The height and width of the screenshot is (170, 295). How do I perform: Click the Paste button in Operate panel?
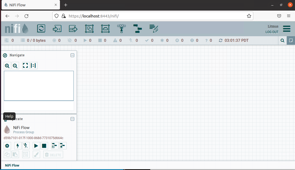15,155
